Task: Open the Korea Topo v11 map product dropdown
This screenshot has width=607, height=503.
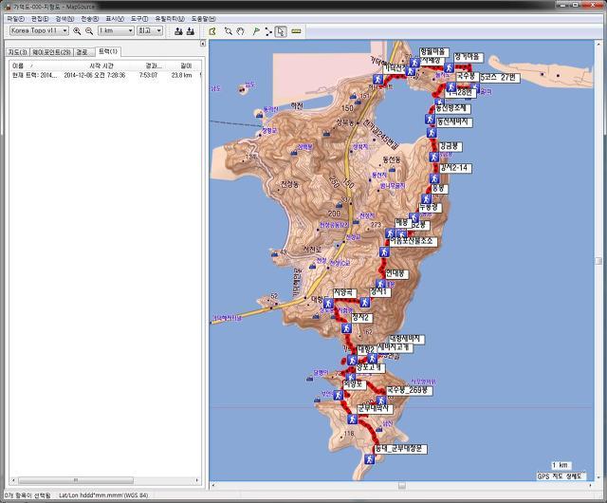Action: coord(39,30)
